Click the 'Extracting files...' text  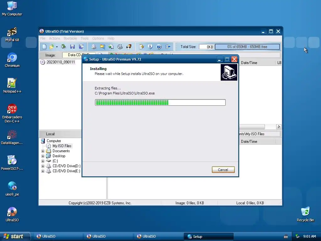pyautogui.click(x=108, y=88)
